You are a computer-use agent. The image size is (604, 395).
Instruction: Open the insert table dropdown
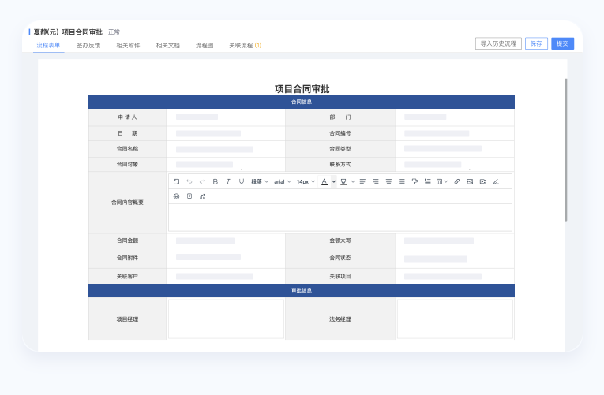(x=441, y=181)
